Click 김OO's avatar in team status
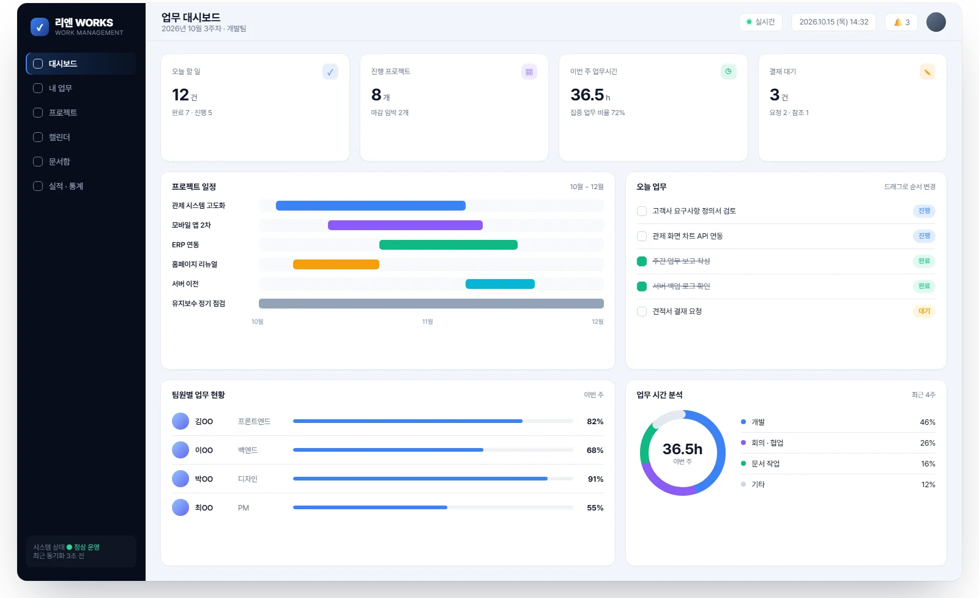 [x=181, y=421]
